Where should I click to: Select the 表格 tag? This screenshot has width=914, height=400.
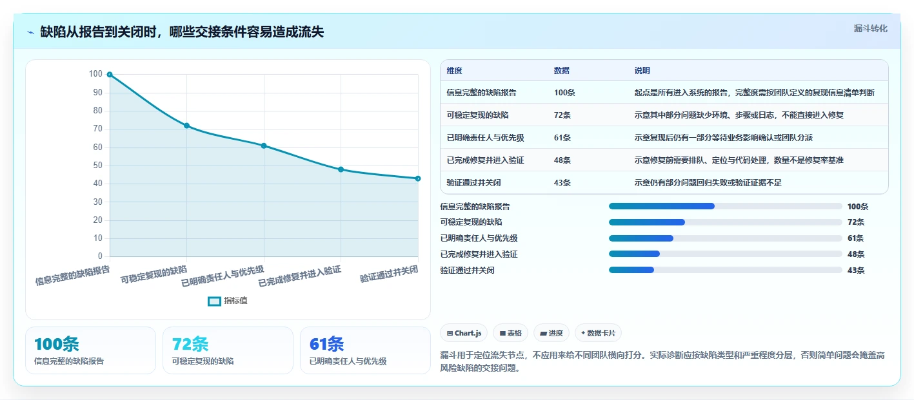510,333
